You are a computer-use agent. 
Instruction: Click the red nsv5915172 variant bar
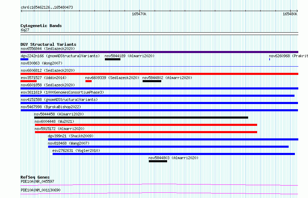146,132
